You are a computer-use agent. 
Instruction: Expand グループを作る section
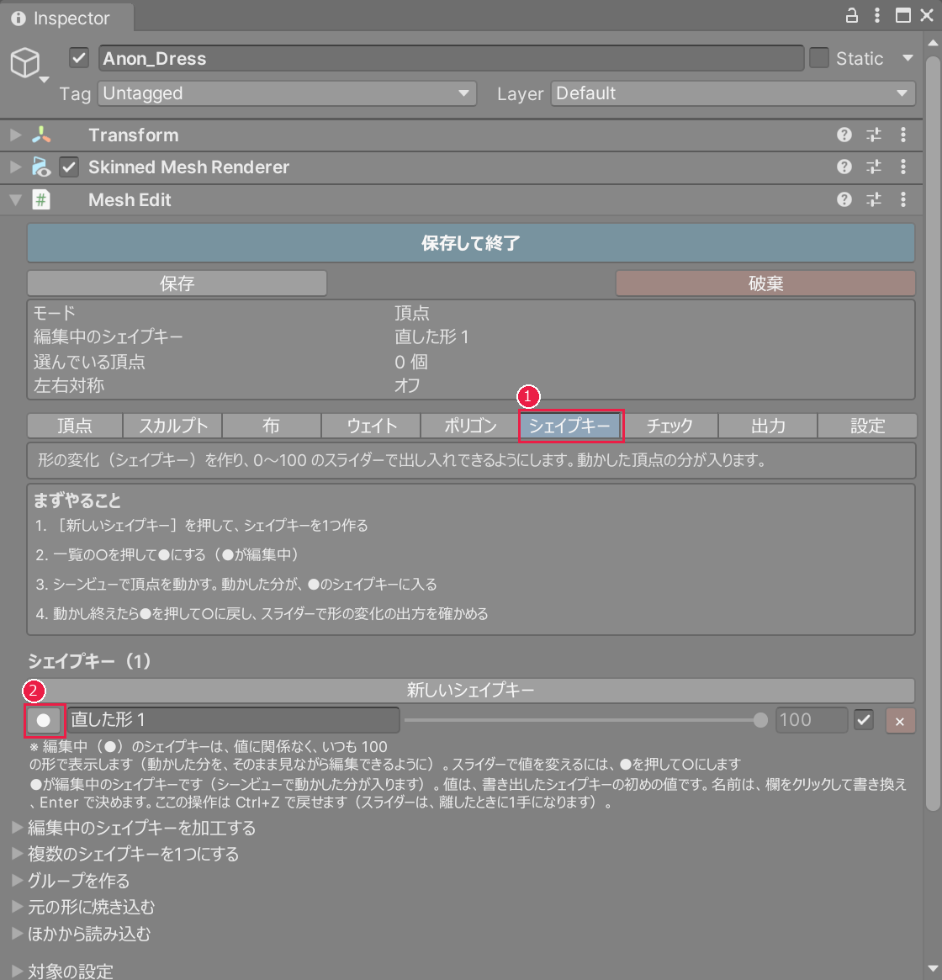click(x=18, y=880)
